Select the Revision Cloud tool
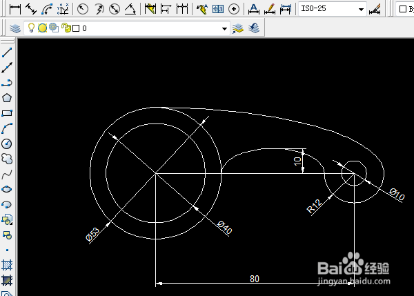The height and width of the screenshot is (296, 414). (7, 159)
